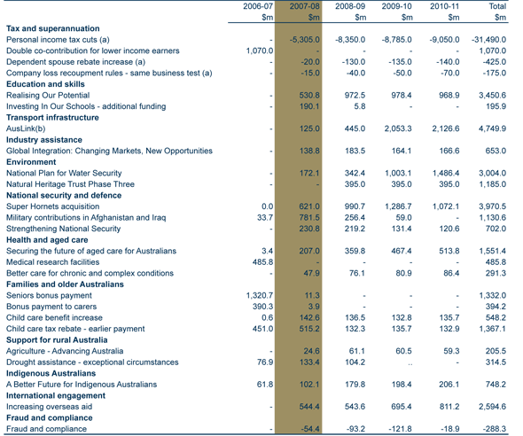Screen dimensions: 523x436
Task: Select the bold 'Fraud and compliance' heading
Action: click(50, 417)
